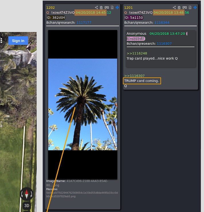Click timestamp 04/20/2018 14:45:12
Image resolution: width=204 pixels, height=212 pixels.
click(x=93, y=13)
